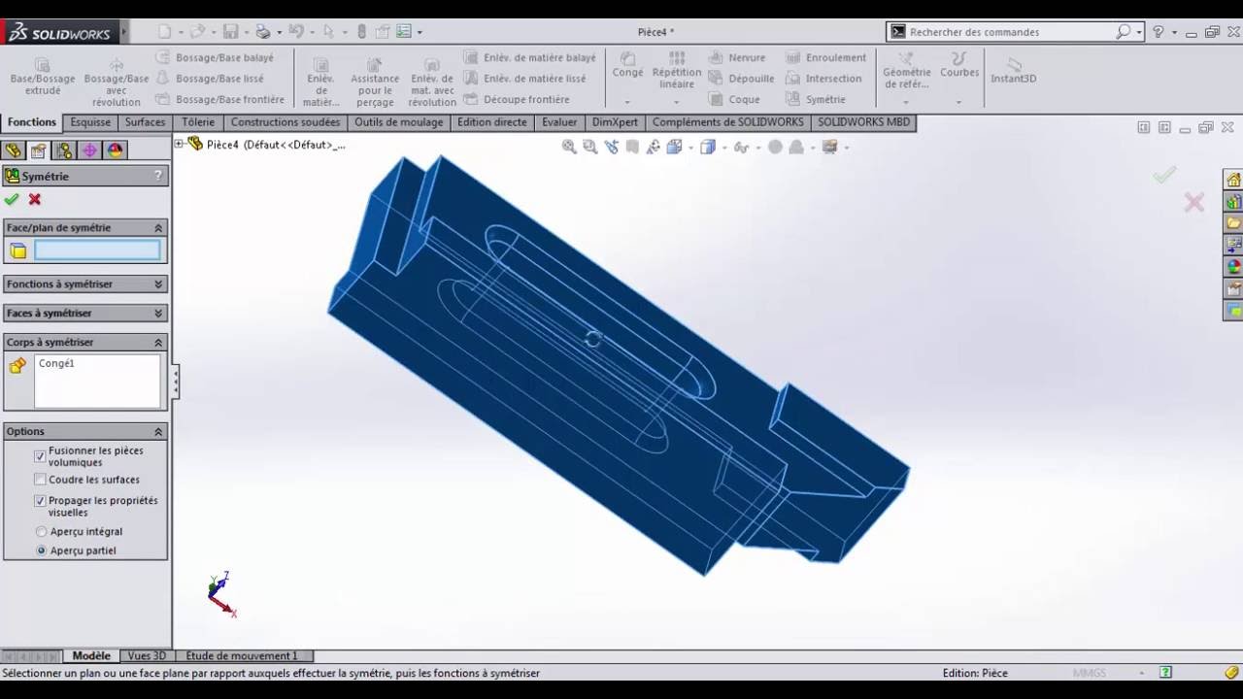Collapse the Options section
Screen dimensions: 1243x699
tap(158, 431)
